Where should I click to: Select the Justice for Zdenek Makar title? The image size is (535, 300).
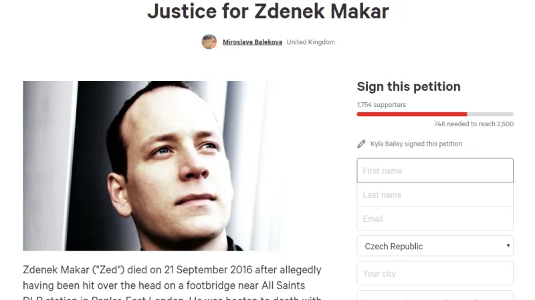tap(268, 11)
